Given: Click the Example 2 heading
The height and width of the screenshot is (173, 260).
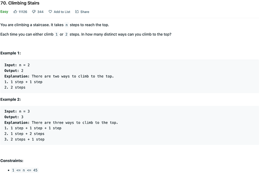Looking at the screenshot, I should pyautogui.click(x=10, y=99).
